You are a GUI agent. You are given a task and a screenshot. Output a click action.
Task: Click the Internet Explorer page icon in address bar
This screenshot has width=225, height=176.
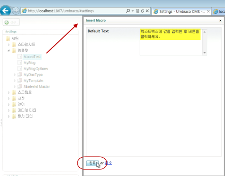pyautogui.click(x=24, y=11)
